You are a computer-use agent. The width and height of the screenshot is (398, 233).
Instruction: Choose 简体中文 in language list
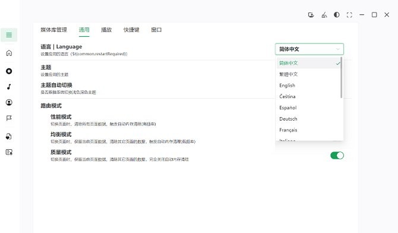[309, 63]
